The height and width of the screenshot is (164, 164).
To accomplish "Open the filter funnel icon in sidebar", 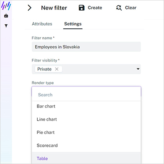I will click(x=6, y=26).
